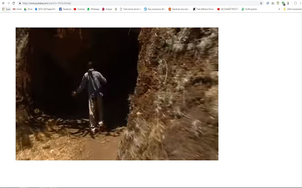Open the blue figure extension icon
This screenshot has width=302, height=188.
point(288,3)
